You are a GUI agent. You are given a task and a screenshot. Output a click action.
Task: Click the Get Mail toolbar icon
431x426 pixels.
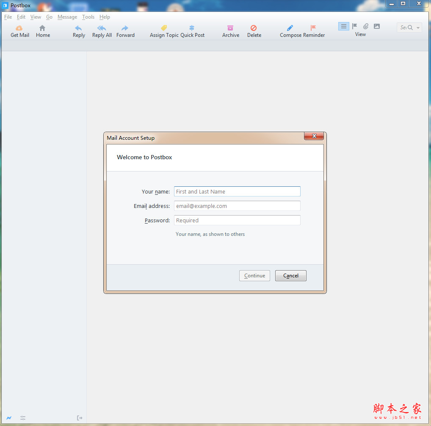pos(19,28)
